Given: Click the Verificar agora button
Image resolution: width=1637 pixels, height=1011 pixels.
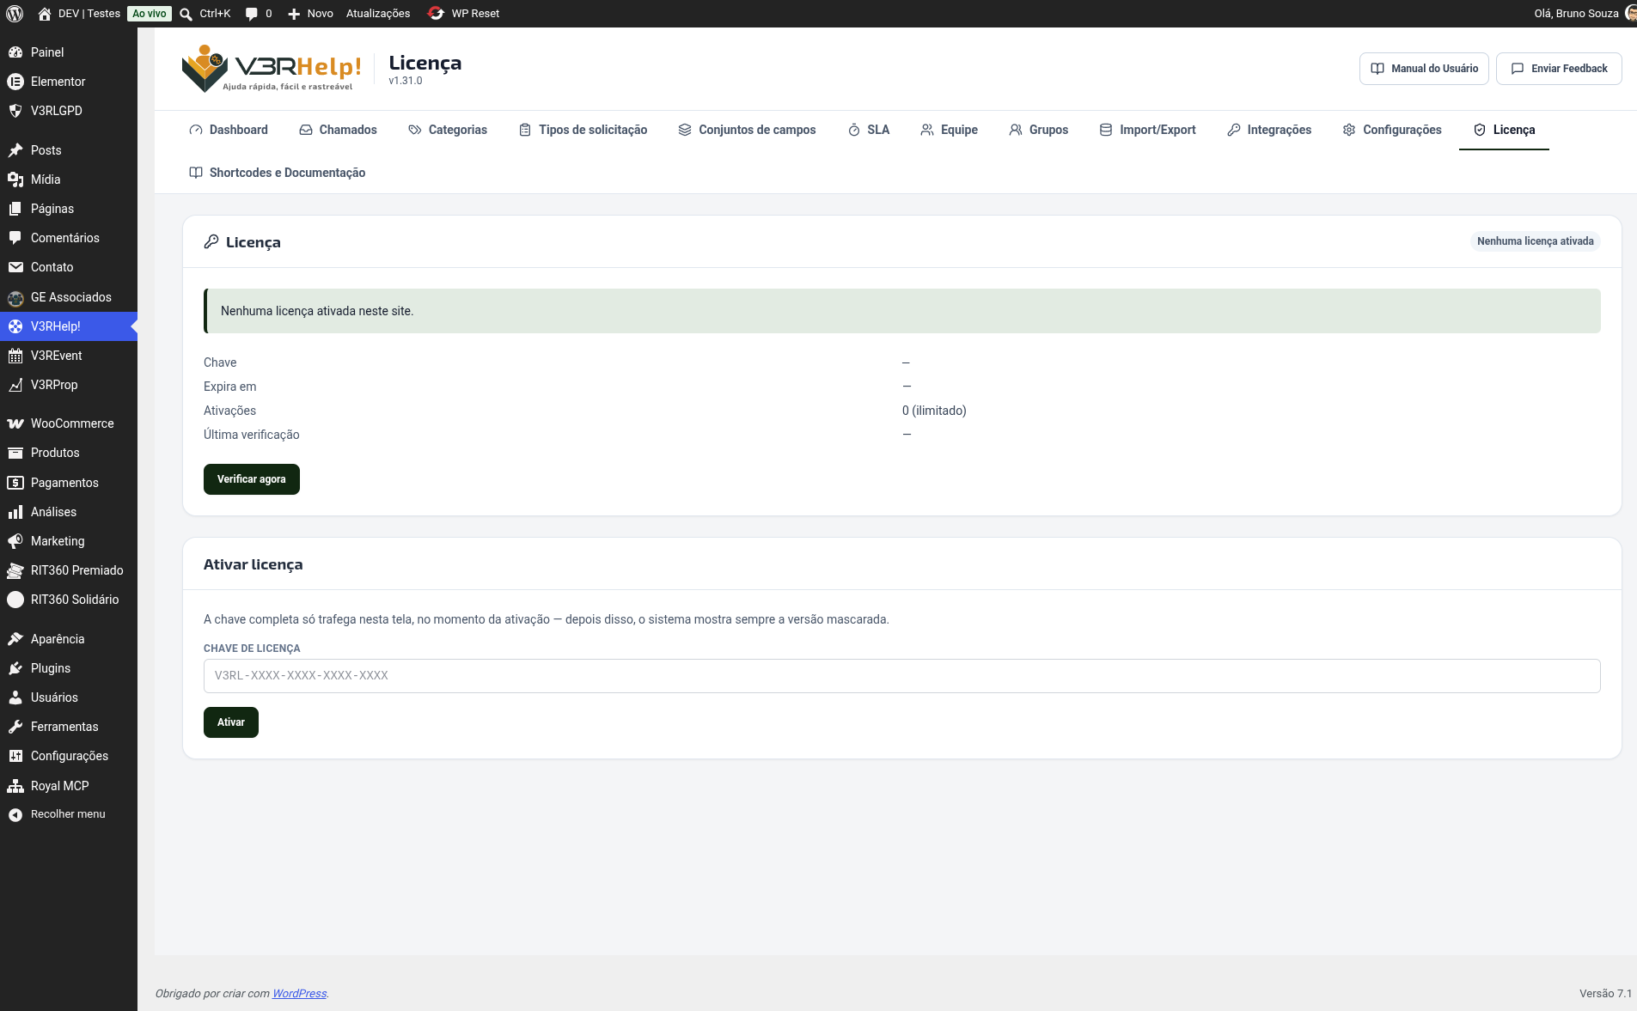Looking at the screenshot, I should coord(252,479).
